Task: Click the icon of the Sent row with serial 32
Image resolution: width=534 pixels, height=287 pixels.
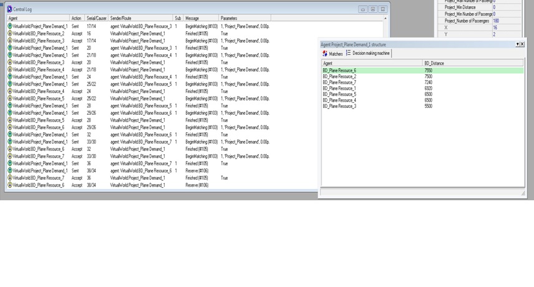Action: [x=10, y=135]
